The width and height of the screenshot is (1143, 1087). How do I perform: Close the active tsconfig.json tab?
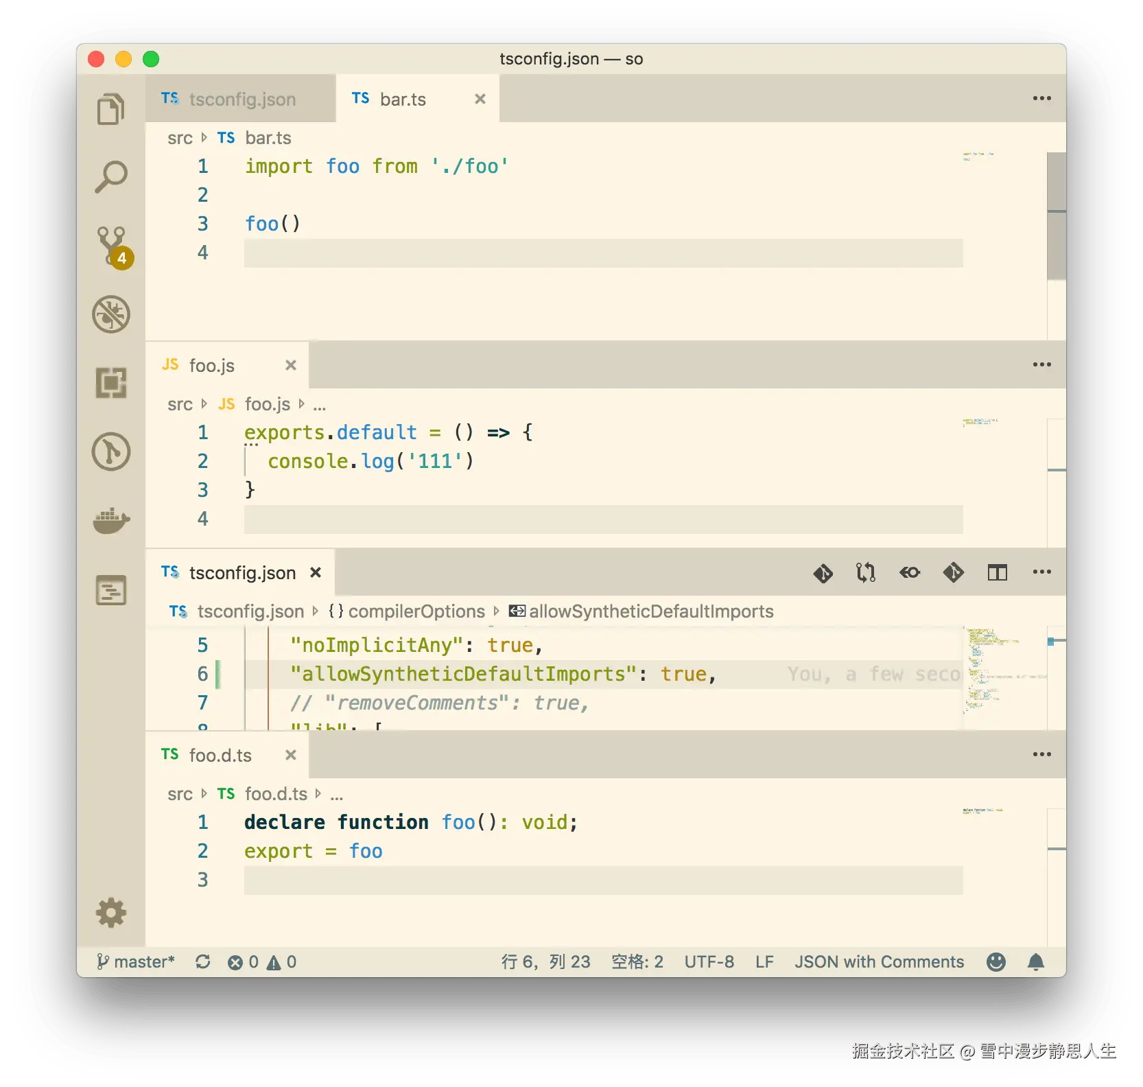[x=316, y=572]
